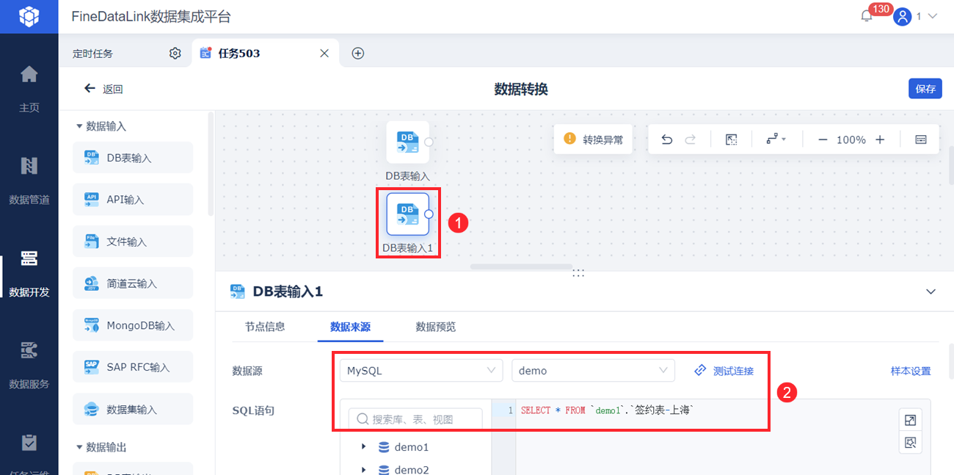Click the 转换异常 button
The image size is (954, 475).
click(593, 139)
